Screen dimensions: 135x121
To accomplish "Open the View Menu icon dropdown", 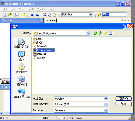I will click(112, 33).
